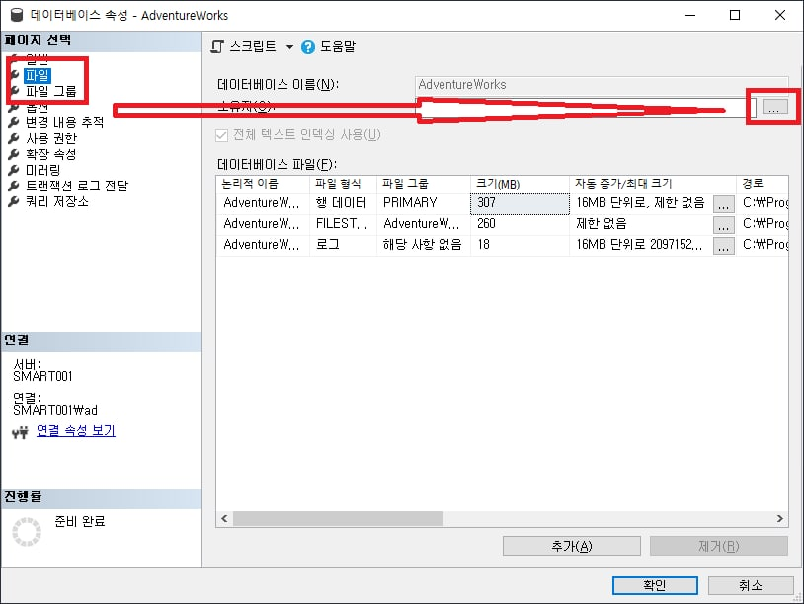Select the size cell 260
This screenshot has height=604, width=804.
click(x=520, y=224)
